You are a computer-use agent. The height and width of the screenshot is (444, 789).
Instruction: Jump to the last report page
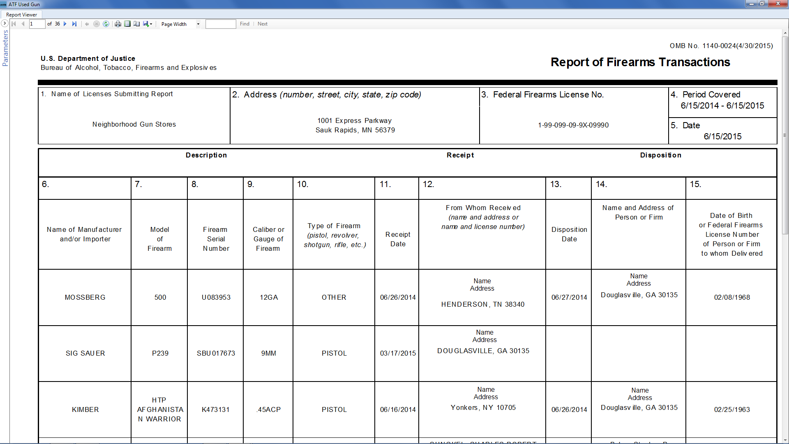(x=74, y=24)
